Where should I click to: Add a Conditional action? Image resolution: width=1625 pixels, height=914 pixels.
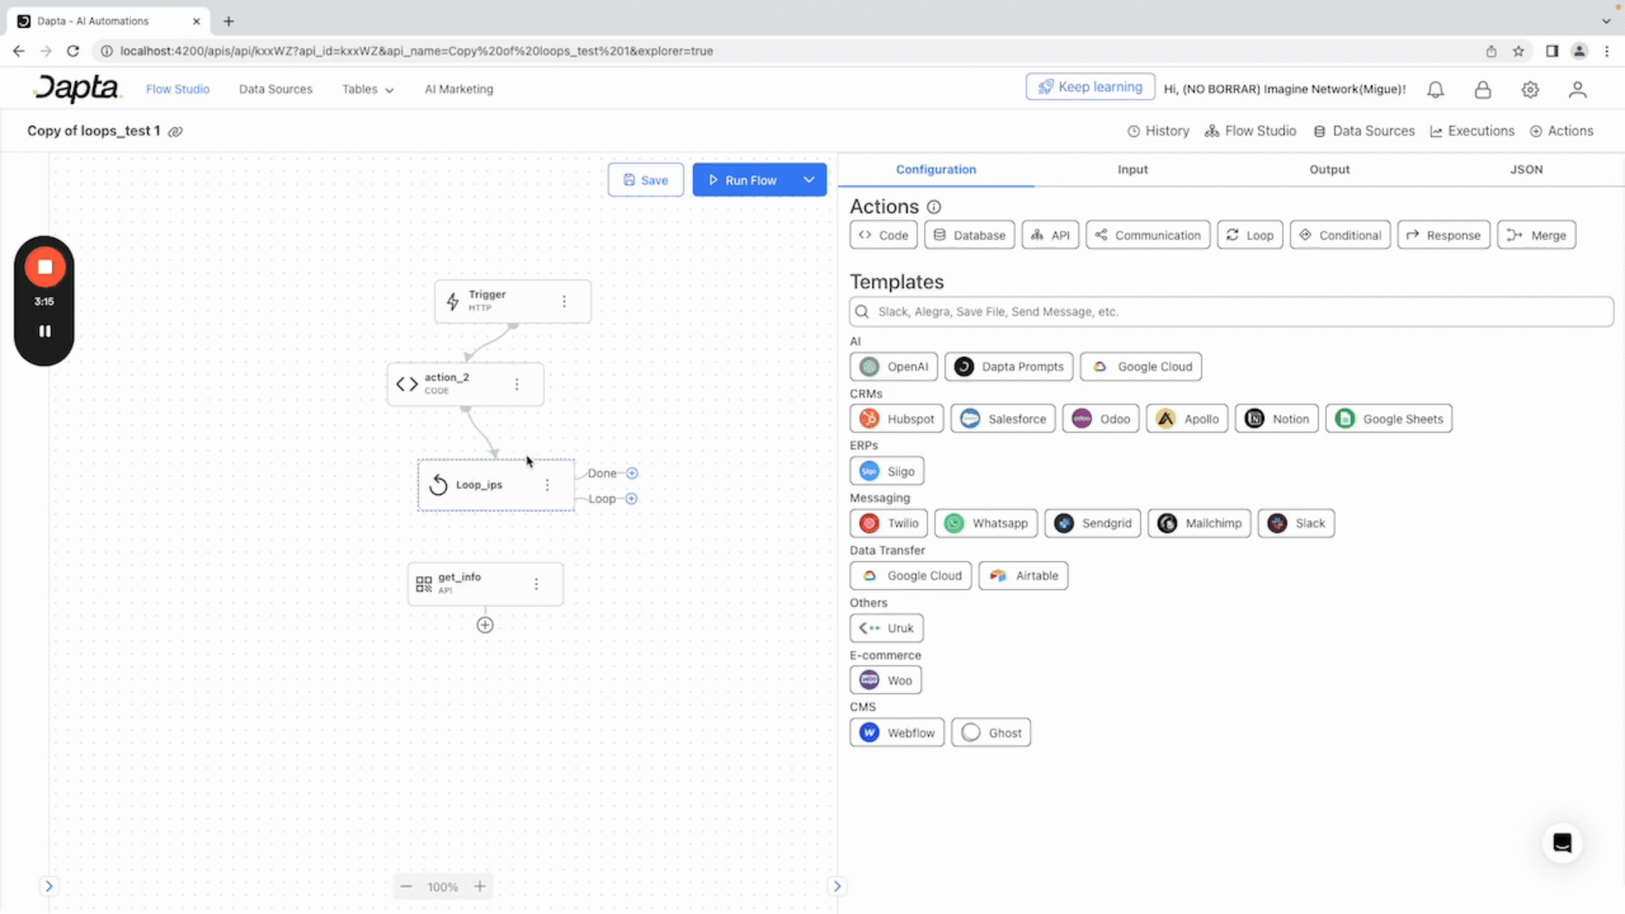(x=1340, y=235)
